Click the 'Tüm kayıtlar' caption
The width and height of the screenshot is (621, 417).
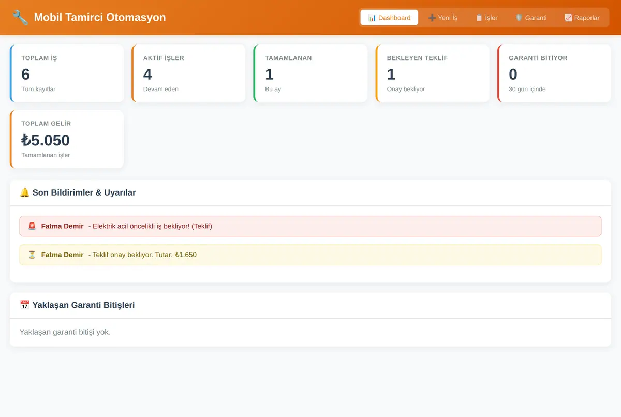[x=38, y=89]
